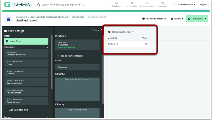The image size is (212, 120).
Task: Click the plus icon beside Add calculated measure
Action: pos(58,56)
